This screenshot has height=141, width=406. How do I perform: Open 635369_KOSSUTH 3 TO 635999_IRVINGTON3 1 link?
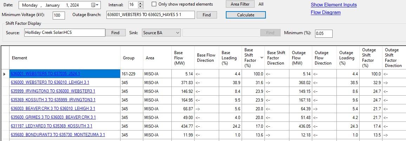point(53,100)
